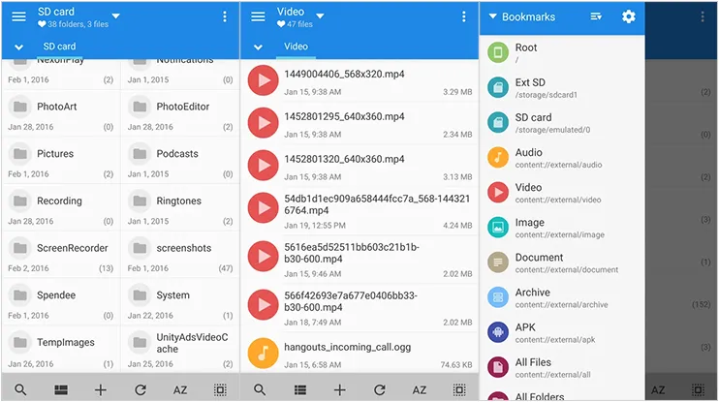
Task: Open ScreenRecorder folder
Action: click(x=60, y=256)
